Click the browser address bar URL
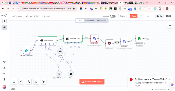 coord(44,9)
